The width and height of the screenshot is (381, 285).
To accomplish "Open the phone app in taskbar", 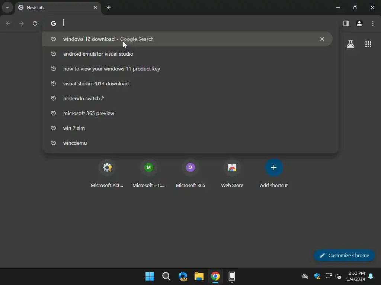I will (231, 276).
